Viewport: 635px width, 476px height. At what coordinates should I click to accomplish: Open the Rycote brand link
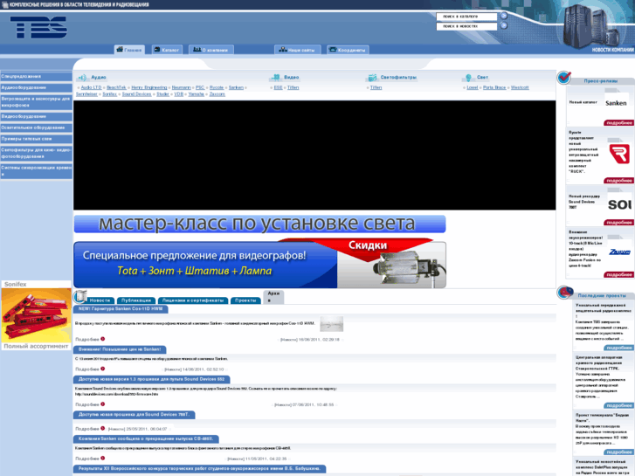217,87
